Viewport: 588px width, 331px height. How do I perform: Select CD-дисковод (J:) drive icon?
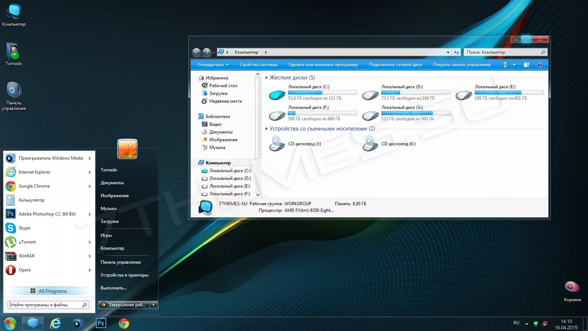click(277, 143)
